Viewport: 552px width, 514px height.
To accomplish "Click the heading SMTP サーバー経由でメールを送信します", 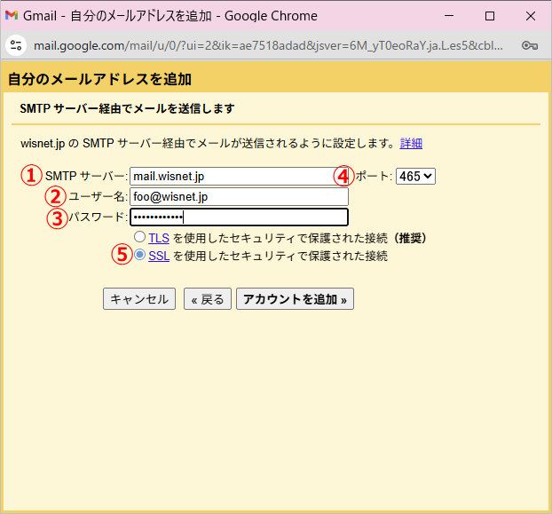I will [x=127, y=108].
